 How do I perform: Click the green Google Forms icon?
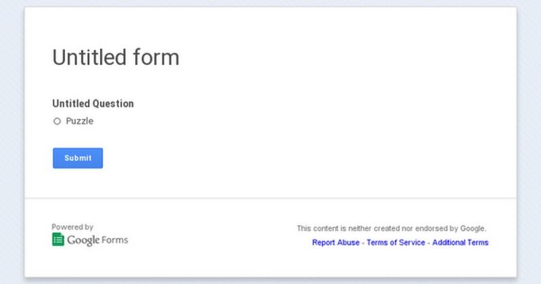58,239
